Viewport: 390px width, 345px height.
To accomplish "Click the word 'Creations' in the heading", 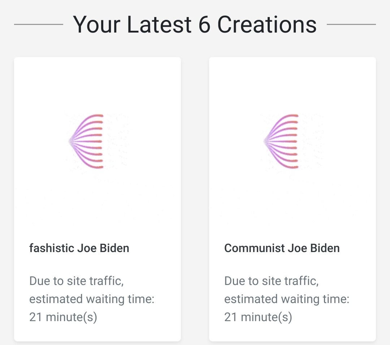I will tap(267, 25).
